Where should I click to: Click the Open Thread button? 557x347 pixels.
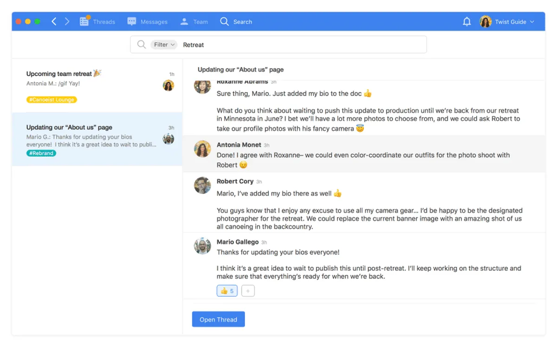pos(218,319)
